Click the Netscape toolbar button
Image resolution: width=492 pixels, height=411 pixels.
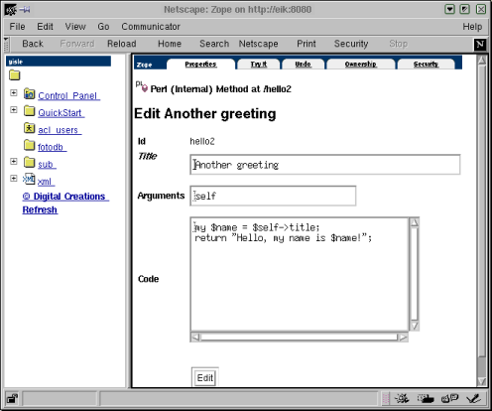pos(259,44)
